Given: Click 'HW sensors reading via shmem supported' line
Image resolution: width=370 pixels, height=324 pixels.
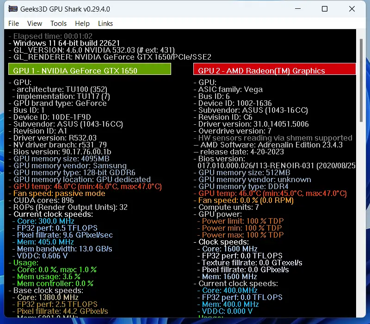Looking at the screenshot, I should (273, 138).
